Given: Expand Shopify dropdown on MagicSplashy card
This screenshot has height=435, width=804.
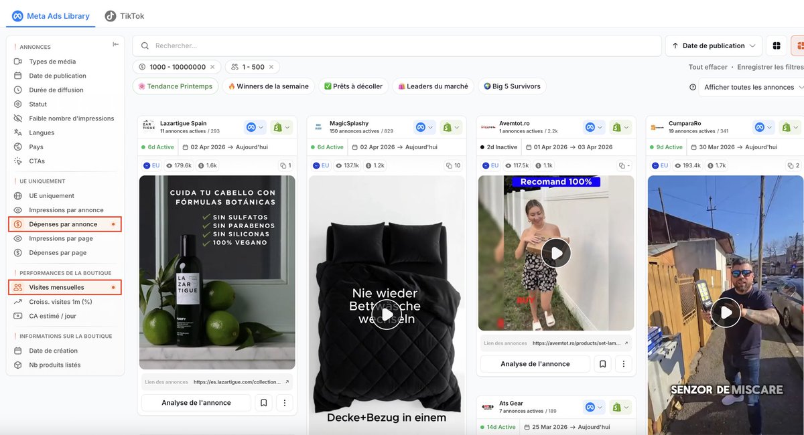Looking at the screenshot, I should coord(451,127).
